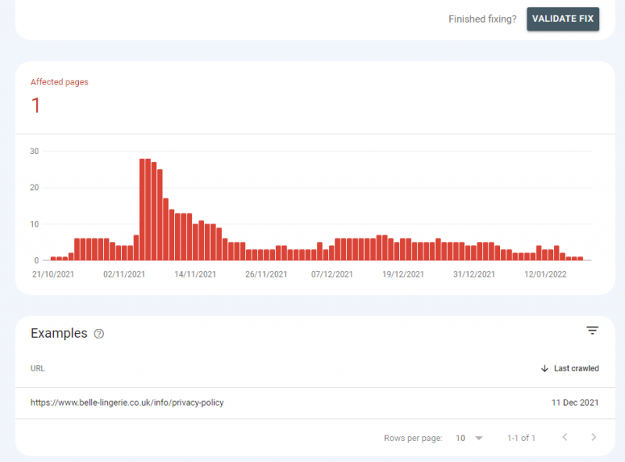Click the 26/11/2021 axis date label

pyautogui.click(x=266, y=274)
